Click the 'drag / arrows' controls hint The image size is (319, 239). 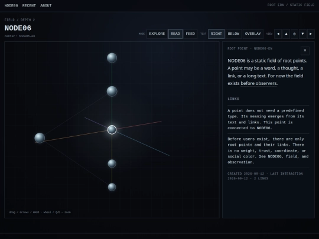point(40,212)
